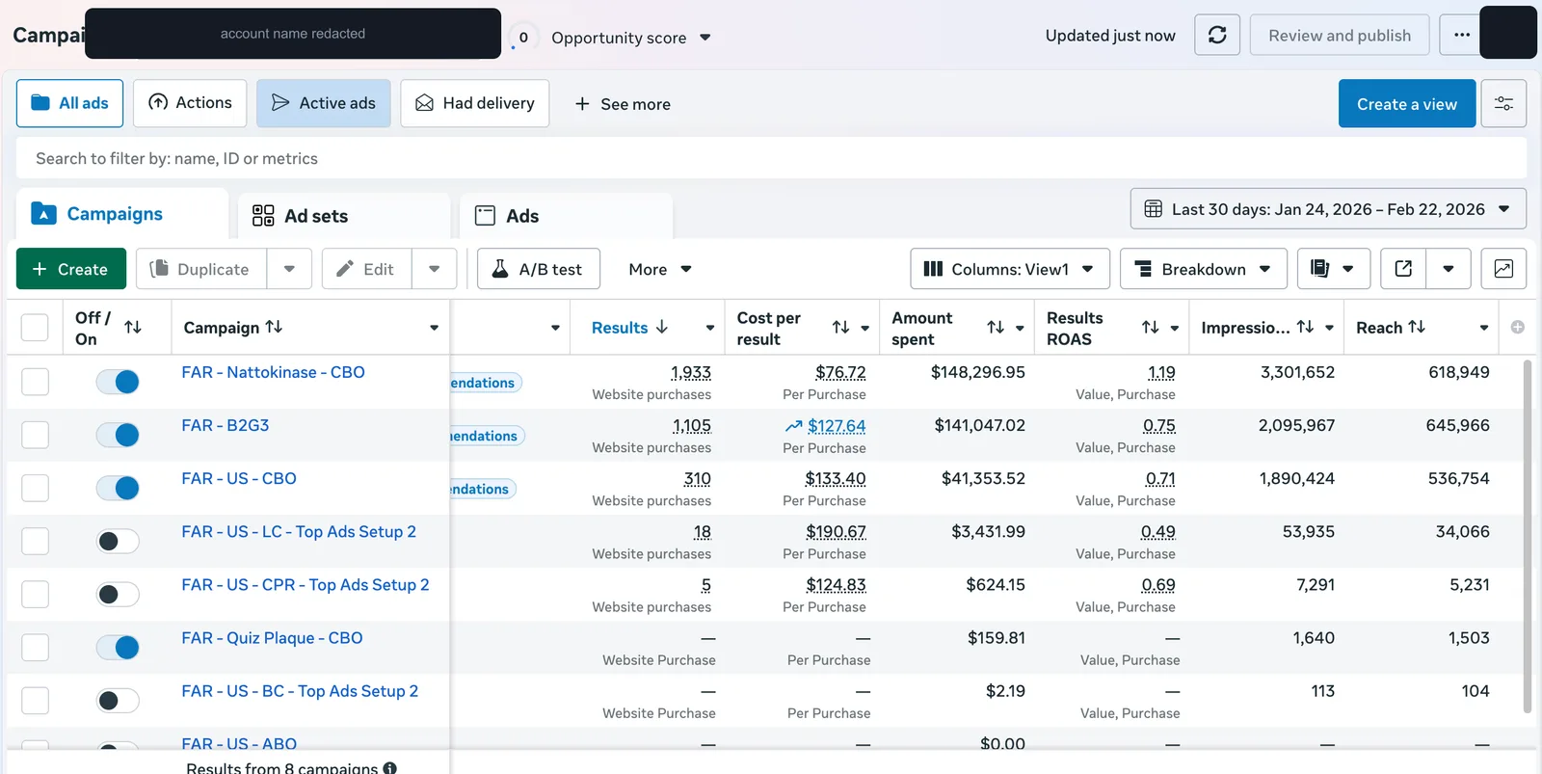Expand the Edit options arrow
1542x774 pixels.
[x=435, y=269]
